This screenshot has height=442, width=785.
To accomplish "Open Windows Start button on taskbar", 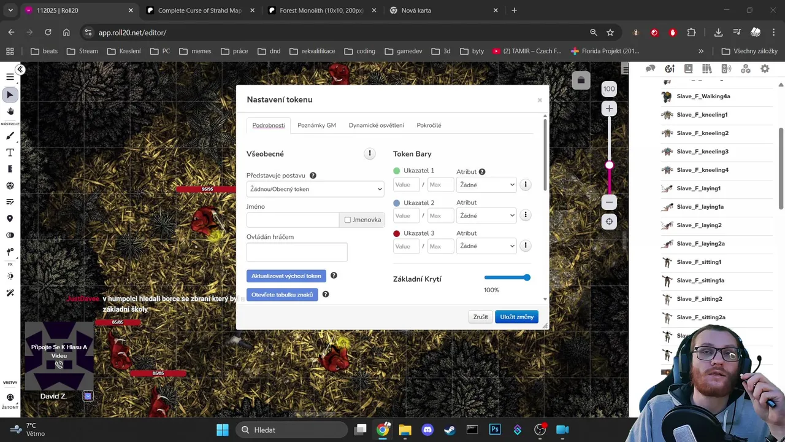I will coord(223,430).
